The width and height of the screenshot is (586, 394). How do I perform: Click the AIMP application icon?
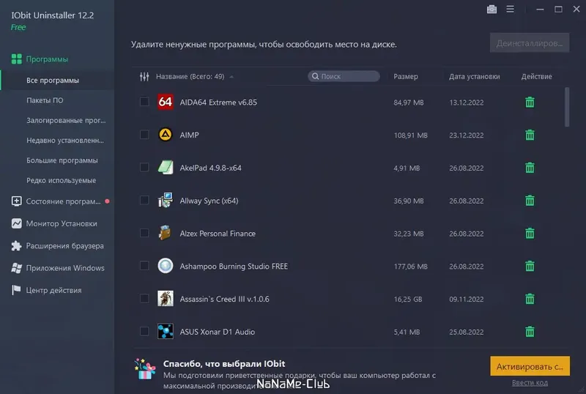[166, 135]
